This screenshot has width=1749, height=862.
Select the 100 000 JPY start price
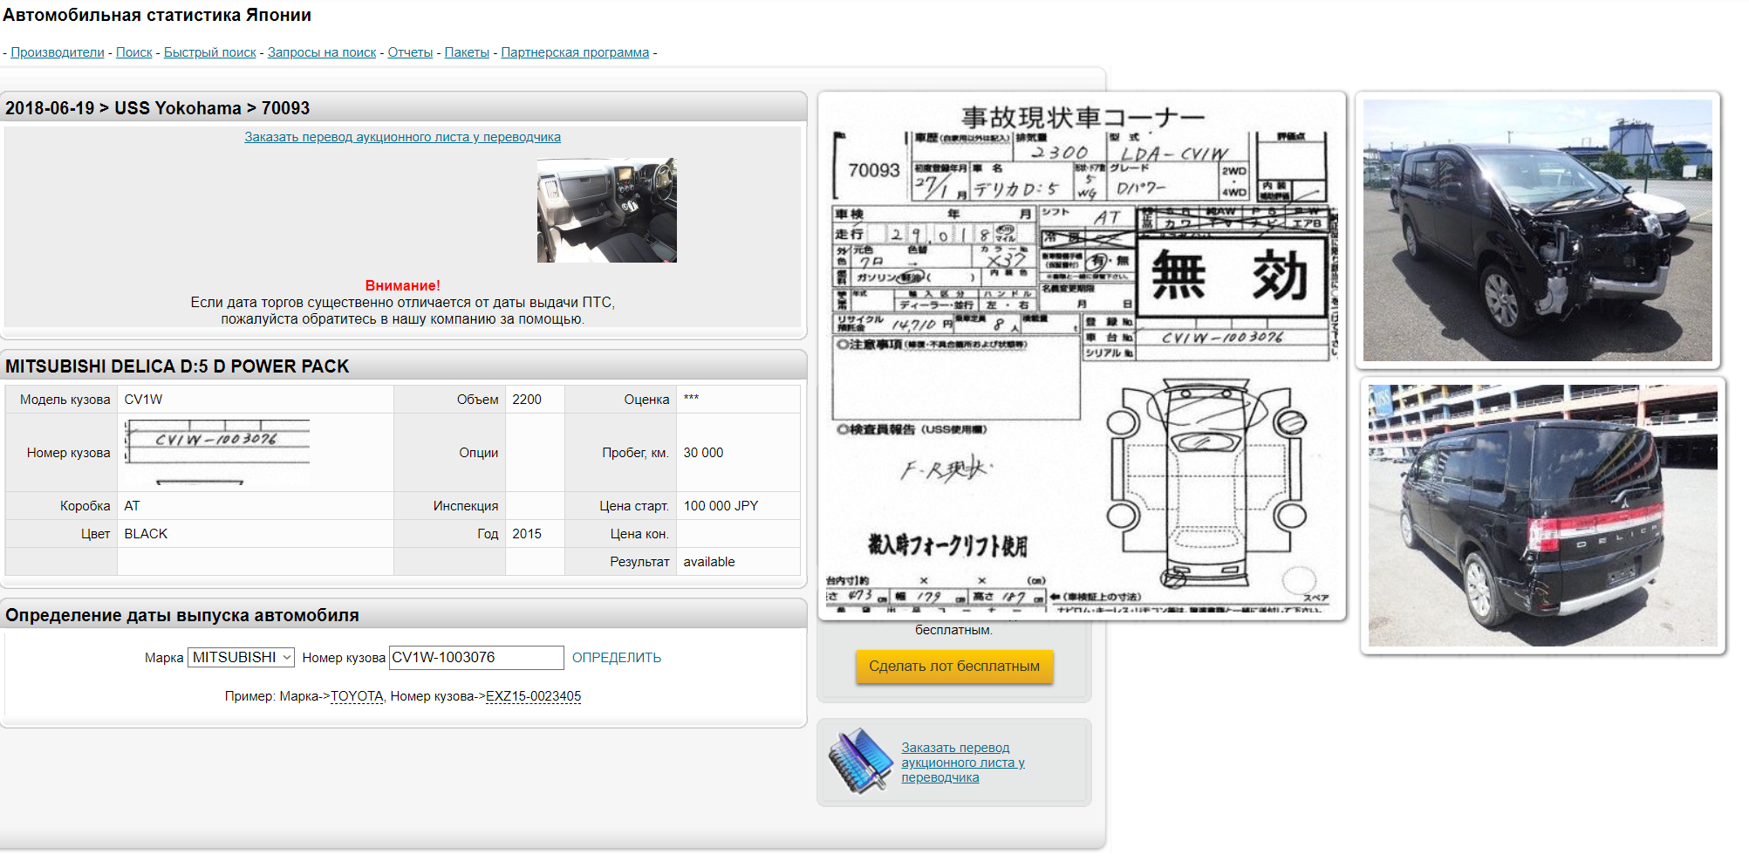coord(721,506)
